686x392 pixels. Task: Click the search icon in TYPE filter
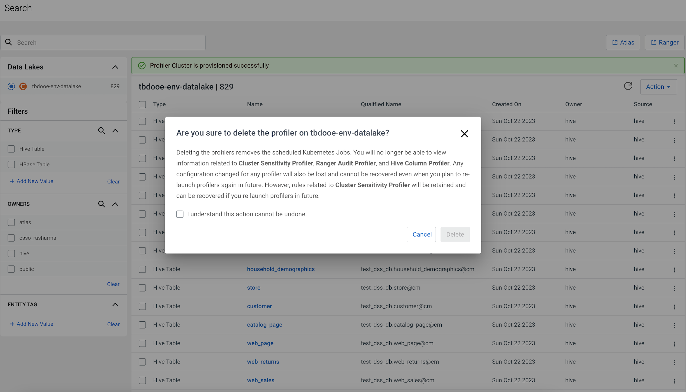101,131
